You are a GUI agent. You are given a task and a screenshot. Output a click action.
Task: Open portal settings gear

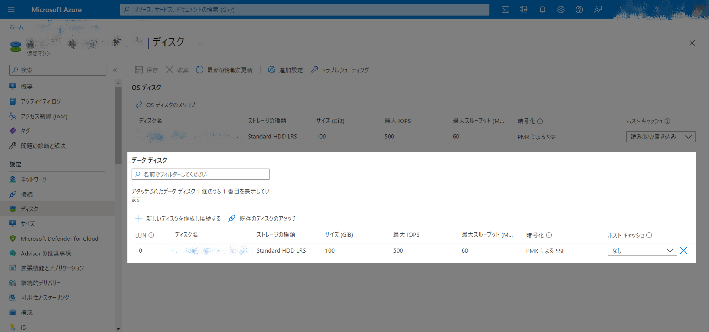(x=561, y=10)
